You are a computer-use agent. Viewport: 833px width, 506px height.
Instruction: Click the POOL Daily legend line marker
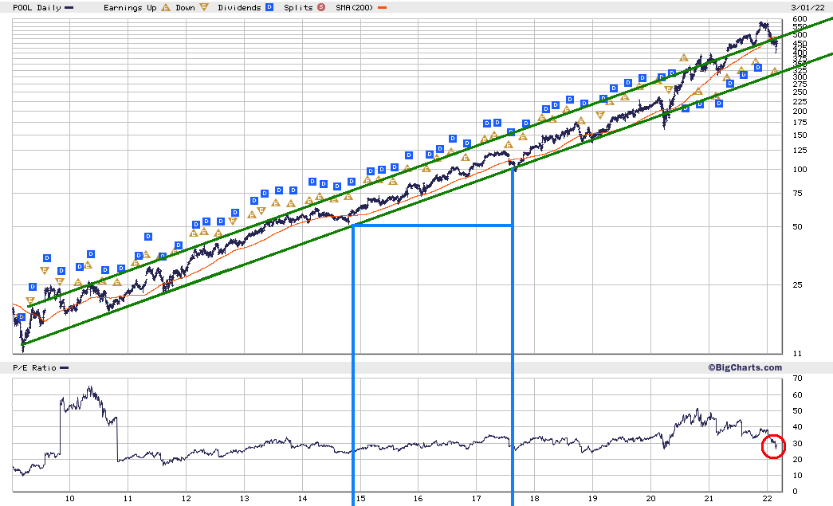click(69, 8)
